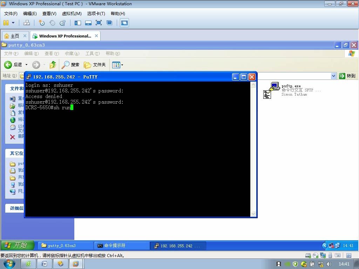
Task: Open Internet Explorer from host taskbar
Action: (x=28, y=264)
